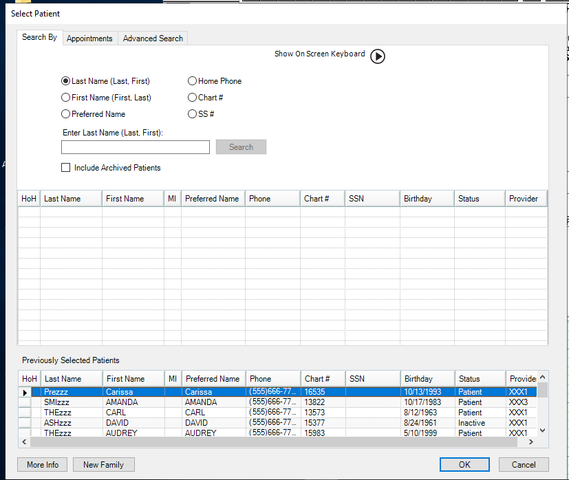Screen dimensions: 569x480
Task: Choose the Chart # search option
Action: pos(206,98)
